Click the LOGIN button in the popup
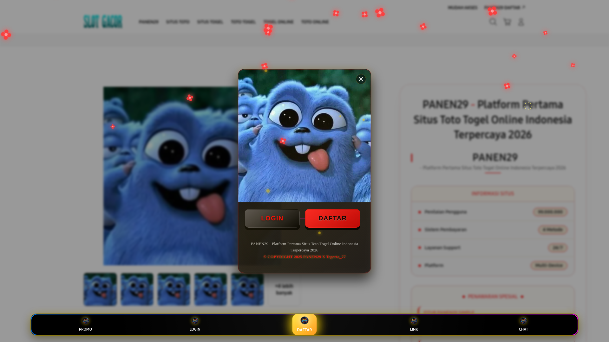The width and height of the screenshot is (609, 342). coord(272,218)
